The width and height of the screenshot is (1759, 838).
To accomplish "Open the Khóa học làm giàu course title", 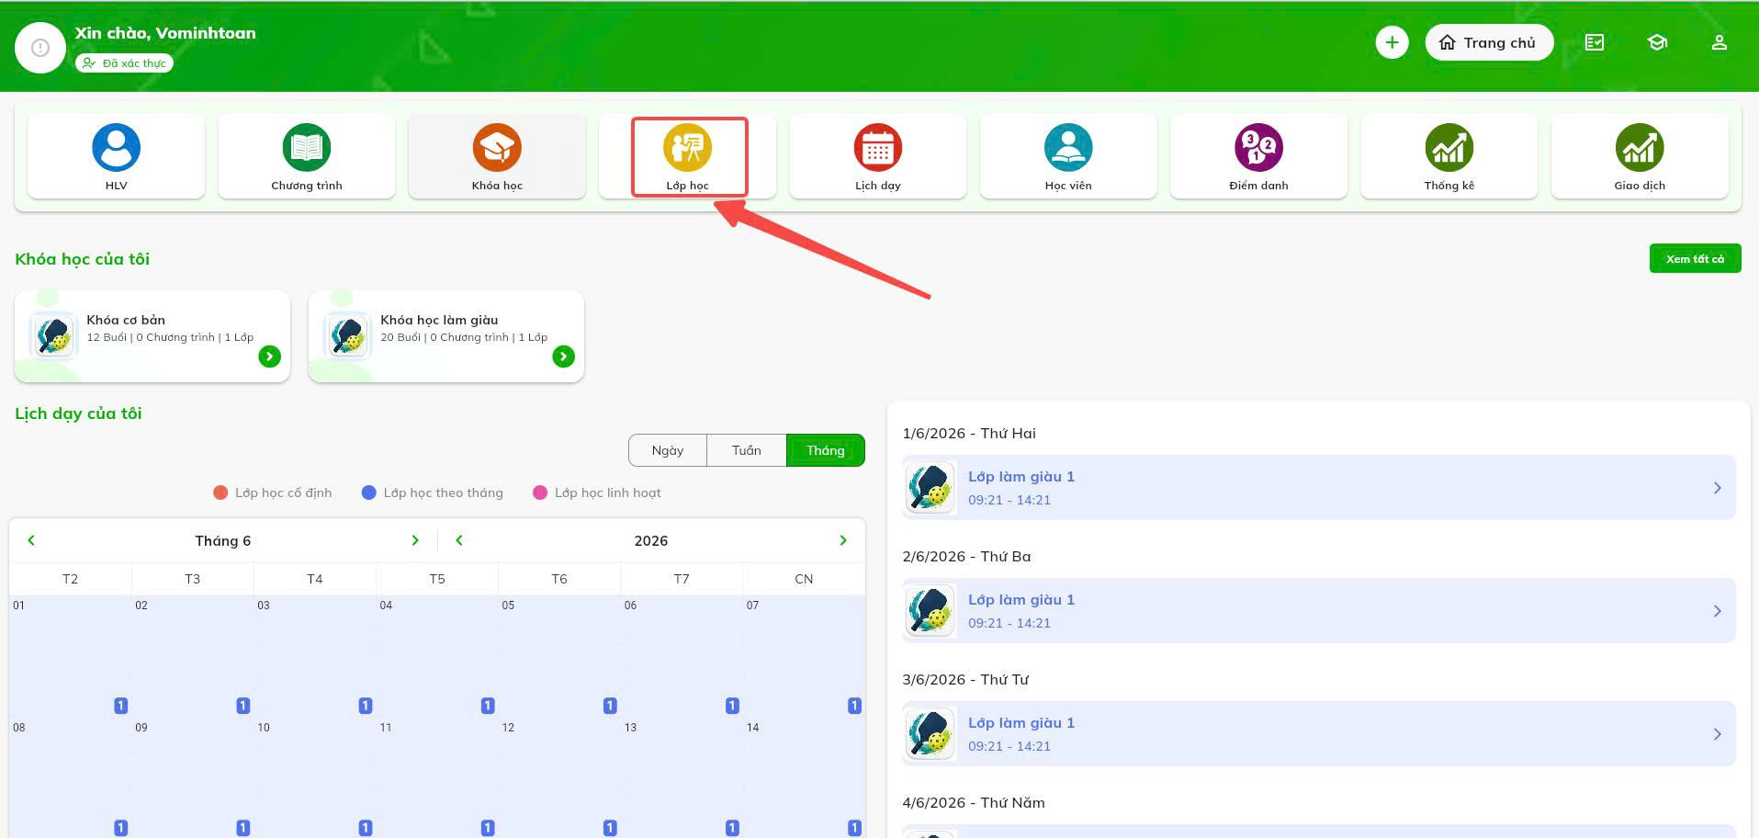I will tap(439, 320).
